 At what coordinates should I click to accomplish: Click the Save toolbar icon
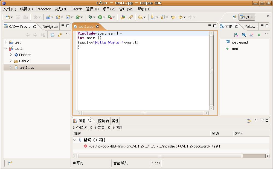point(18,17)
